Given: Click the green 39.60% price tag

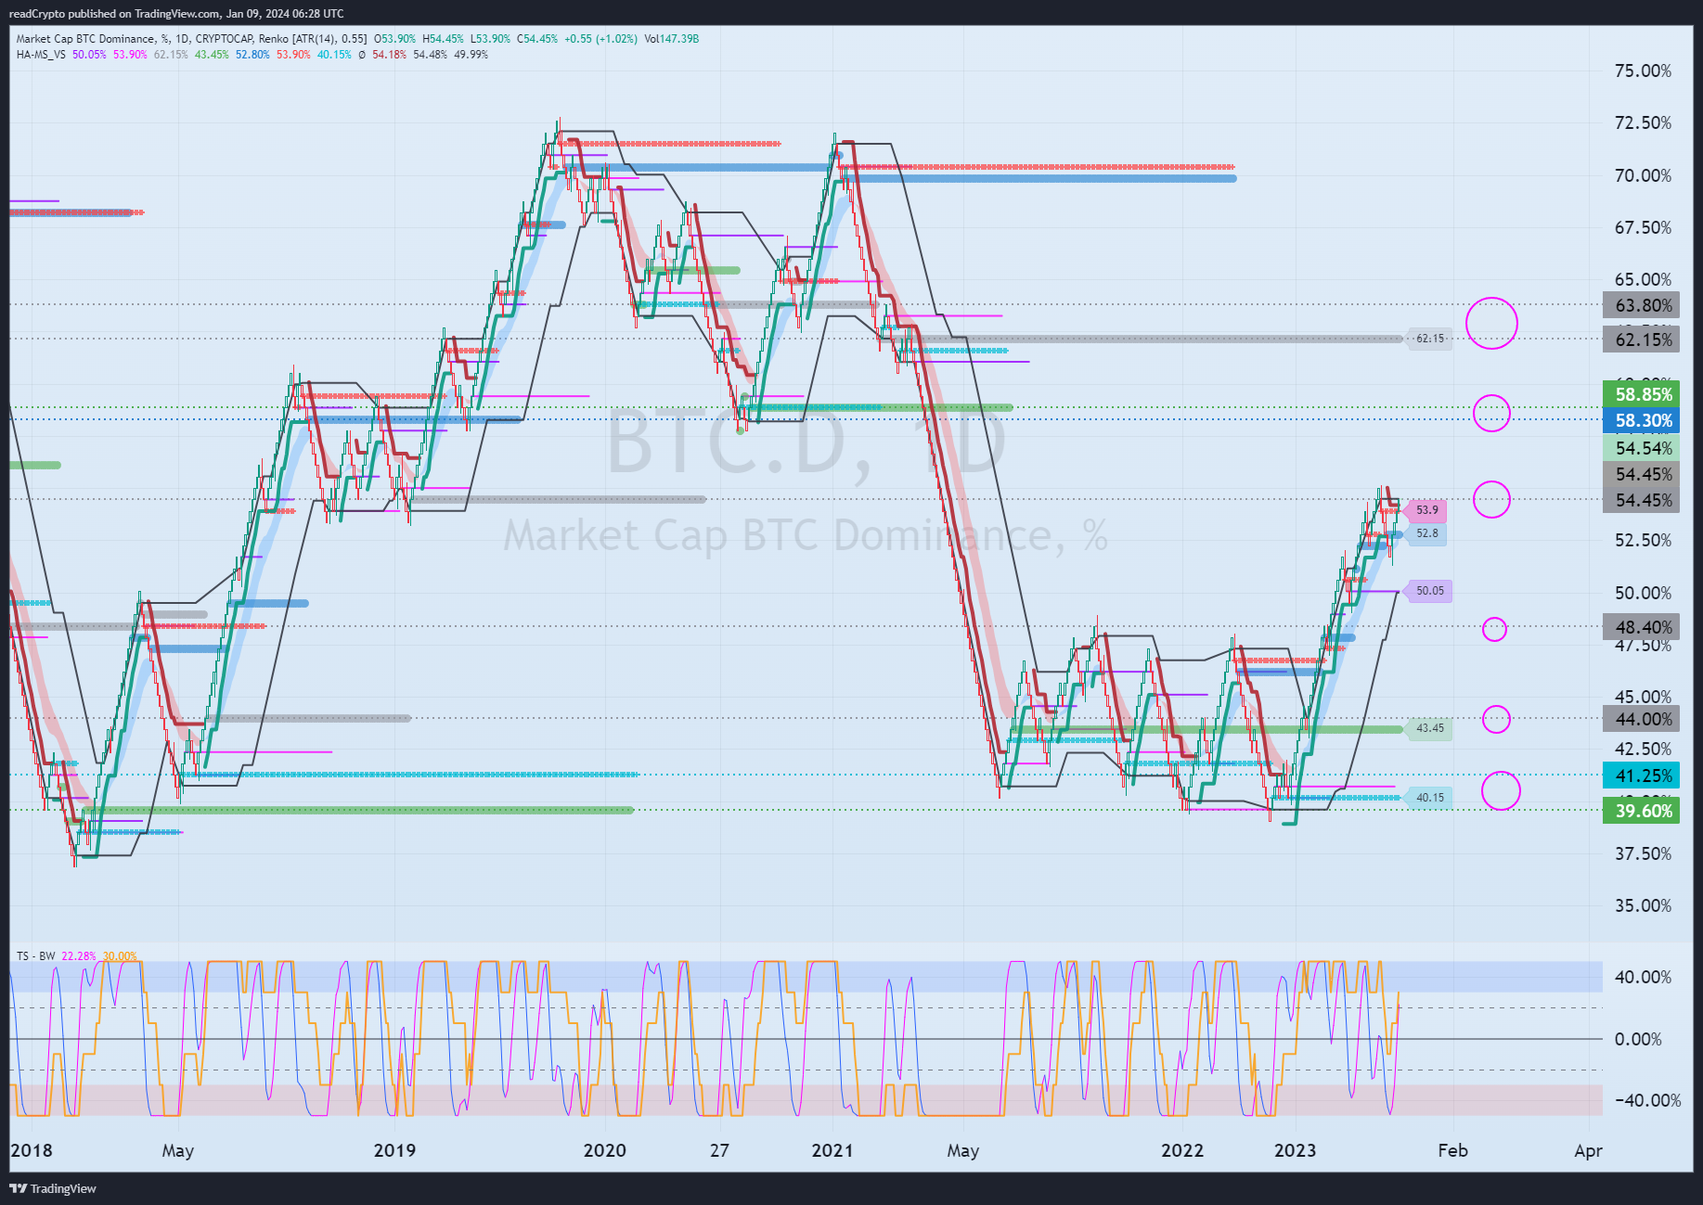Looking at the screenshot, I should pos(1643,811).
